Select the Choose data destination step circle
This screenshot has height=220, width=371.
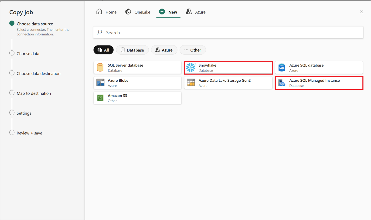(12, 73)
